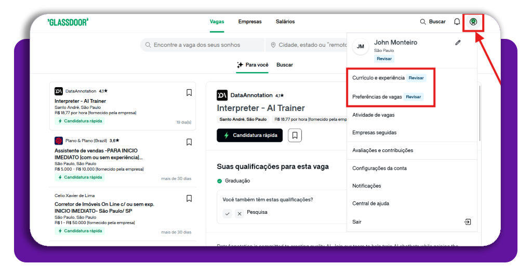Open the Empresas tab
Screen dimensions: 532x278
250,22
